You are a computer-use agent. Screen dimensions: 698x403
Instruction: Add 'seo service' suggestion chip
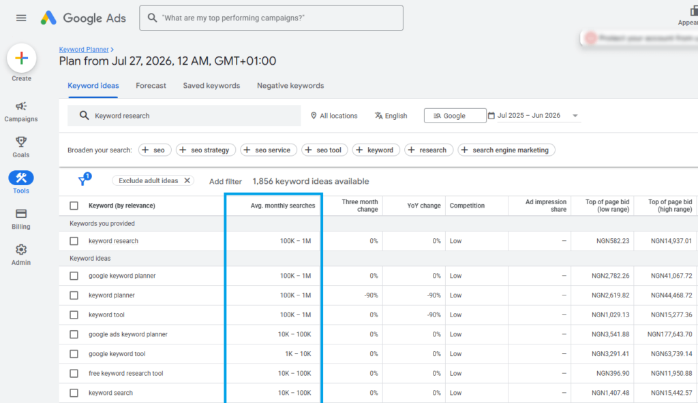coord(269,150)
